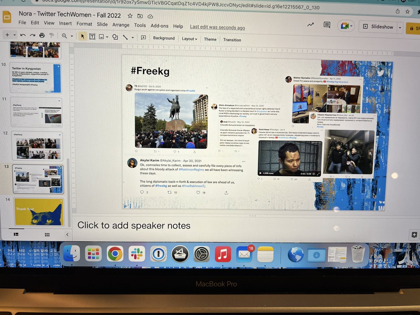420x315 pixels.
Task: Open Google Chrome in the Dock
Action: click(115, 254)
